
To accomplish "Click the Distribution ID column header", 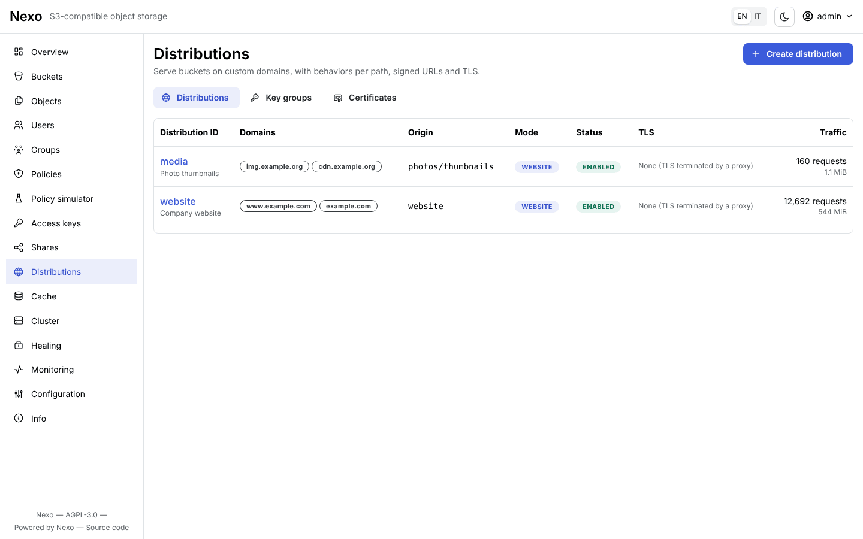I will pyautogui.click(x=189, y=132).
